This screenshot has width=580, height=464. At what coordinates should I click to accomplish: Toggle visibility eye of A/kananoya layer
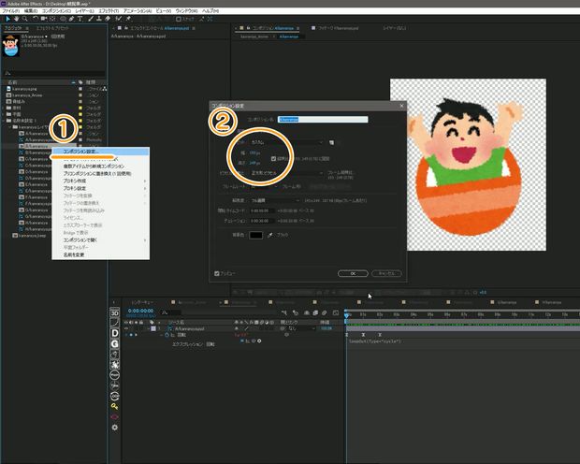[126, 328]
